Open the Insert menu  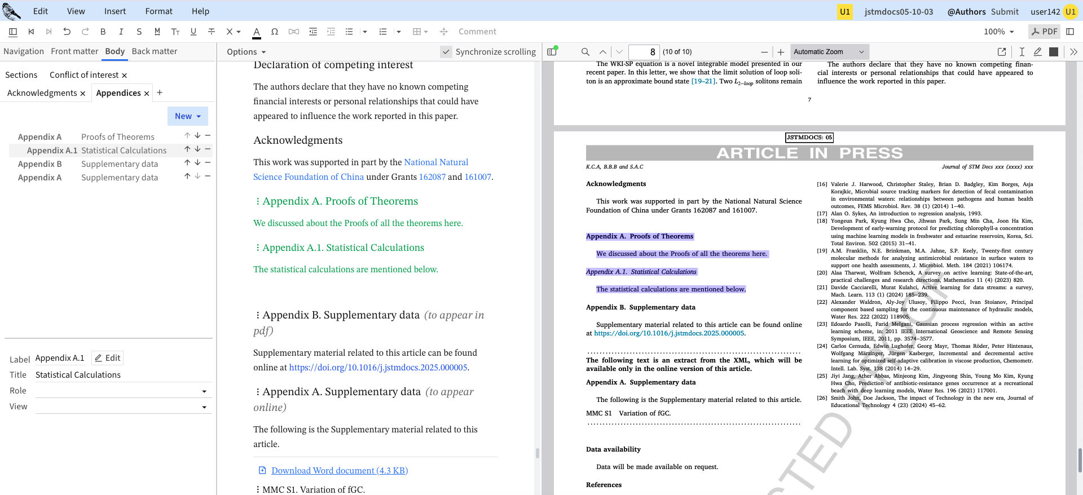pyautogui.click(x=115, y=11)
